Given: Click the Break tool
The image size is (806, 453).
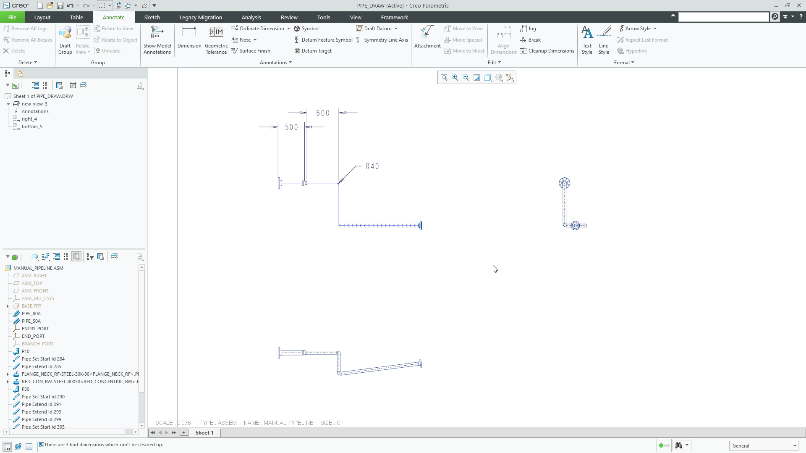Looking at the screenshot, I should pyautogui.click(x=530, y=40).
